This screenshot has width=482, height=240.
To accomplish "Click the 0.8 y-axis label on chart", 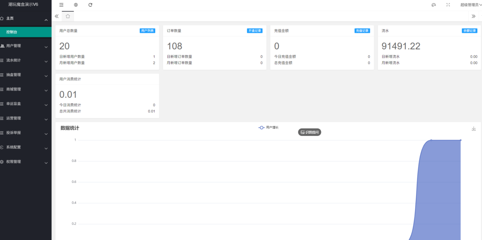I will tap(74, 161).
